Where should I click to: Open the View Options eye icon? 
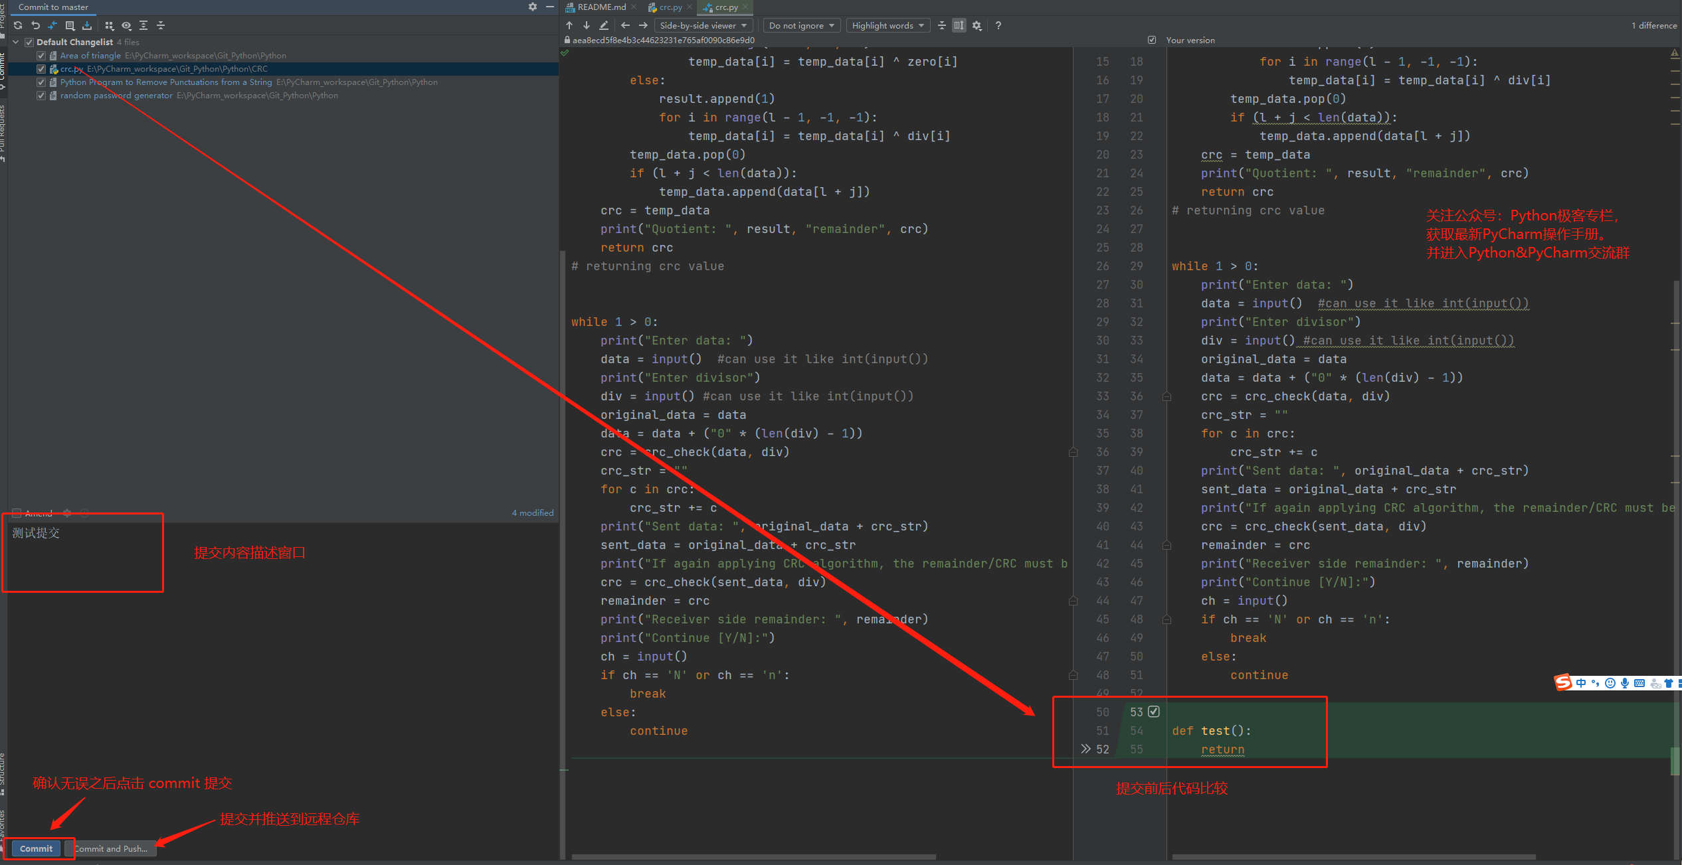[126, 25]
